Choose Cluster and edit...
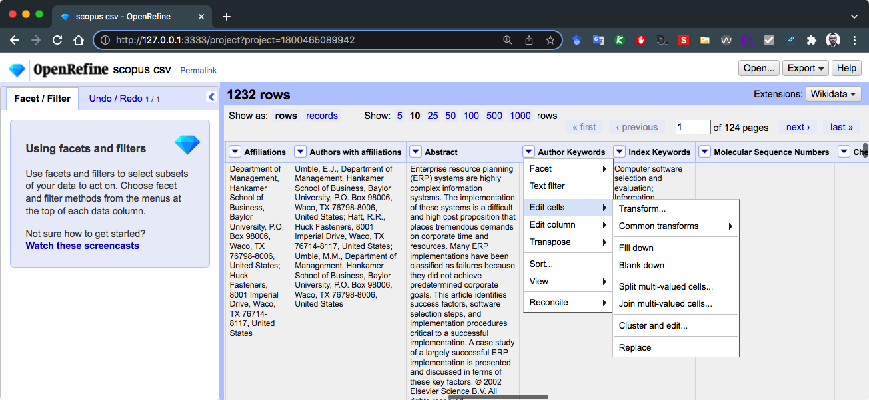Screen dimensions: 869x400 (x=676, y=325)
